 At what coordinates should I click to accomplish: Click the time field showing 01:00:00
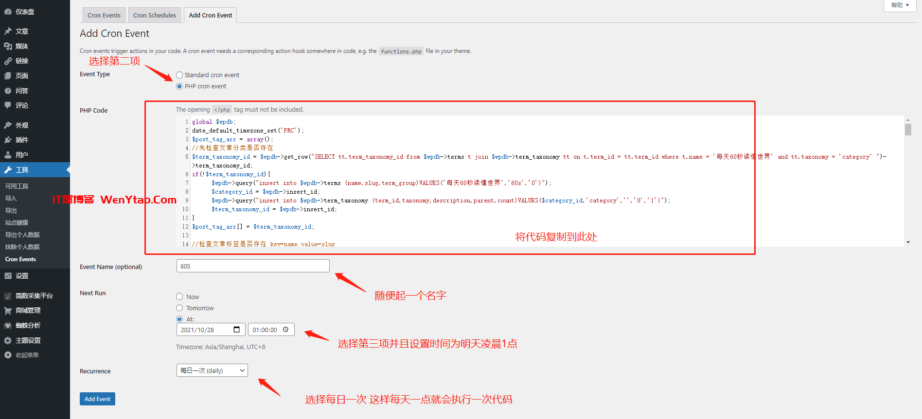tap(271, 330)
